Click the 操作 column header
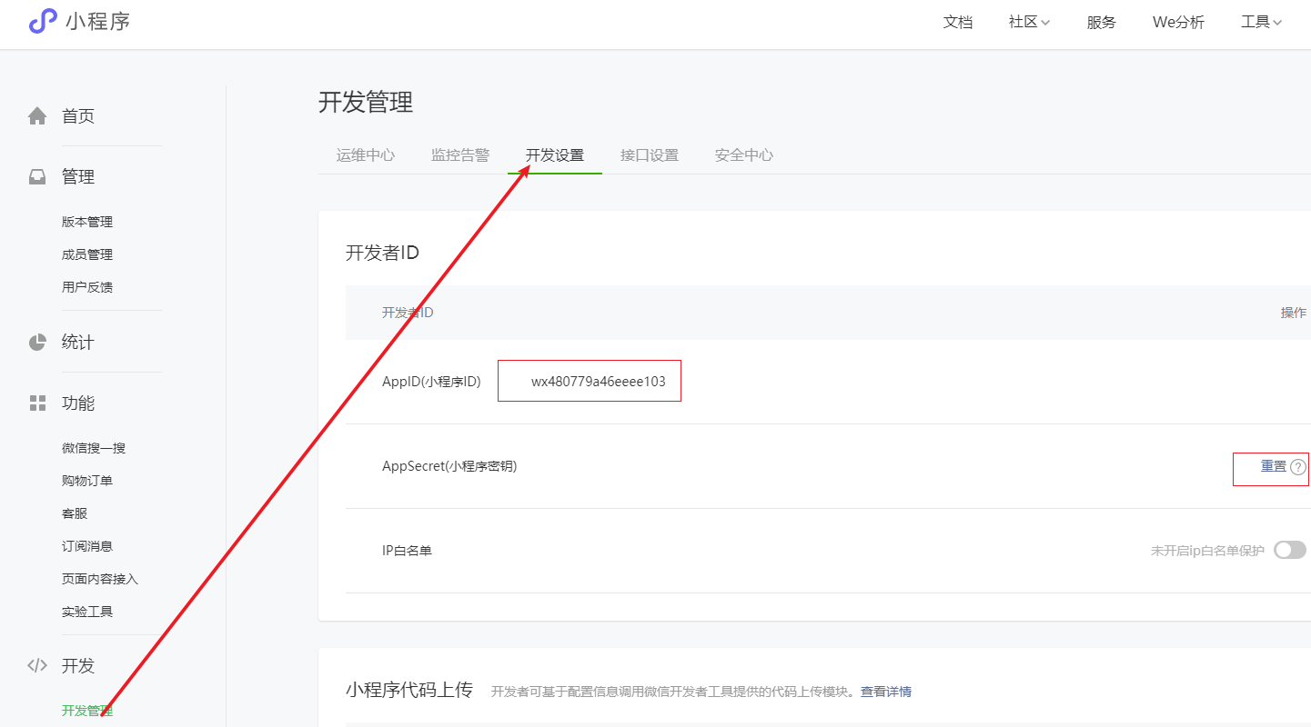The height and width of the screenshot is (727, 1311). pyautogui.click(x=1294, y=313)
